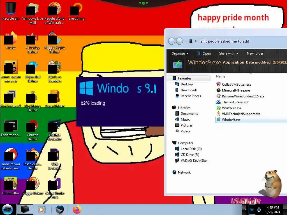The height and width of the screenshot is (215, 287).
Task: Open Peggle Nights Deluxe desktop shortcut
Action: (55, 43)
